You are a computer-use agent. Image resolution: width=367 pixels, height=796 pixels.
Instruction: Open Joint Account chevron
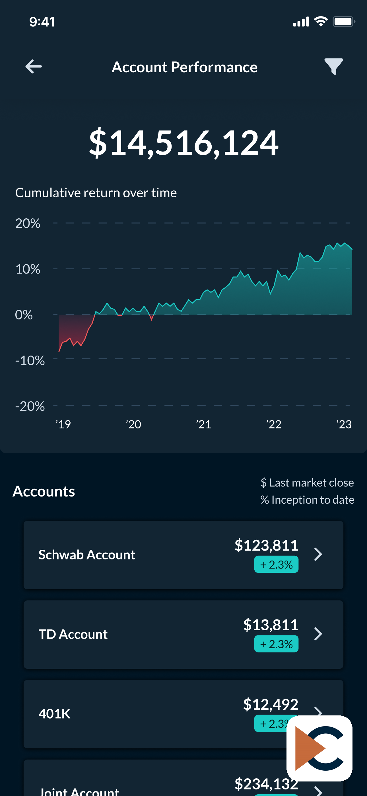tap(318, 791)
